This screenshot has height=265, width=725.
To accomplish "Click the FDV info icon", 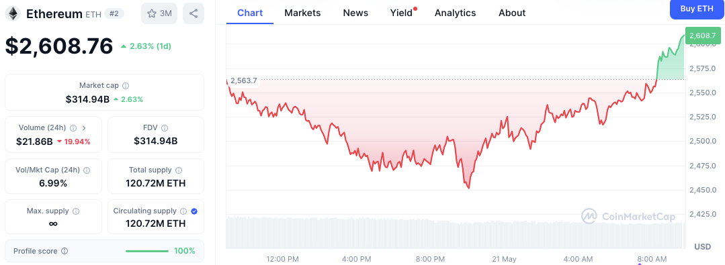I will (x=165, y=128).
